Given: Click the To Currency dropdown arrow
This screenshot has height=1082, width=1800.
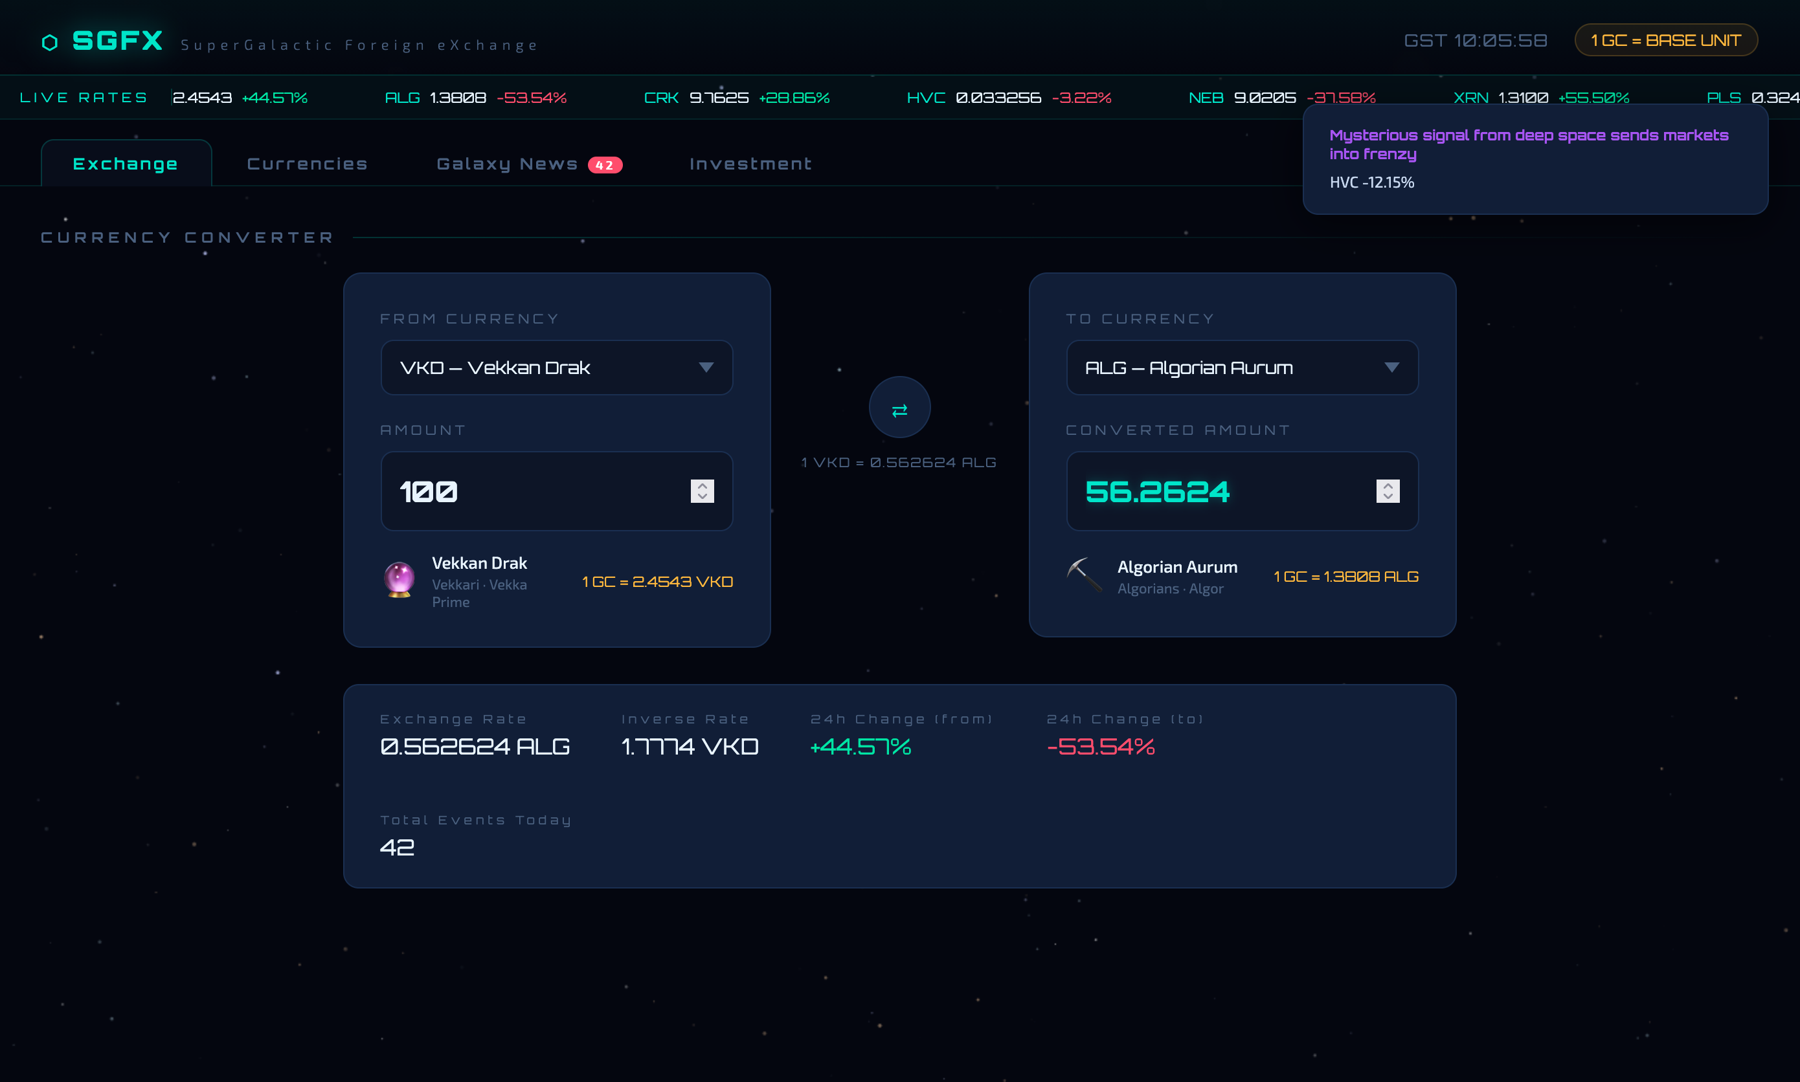Looking at the screenshot, I should pos(1391,368).
